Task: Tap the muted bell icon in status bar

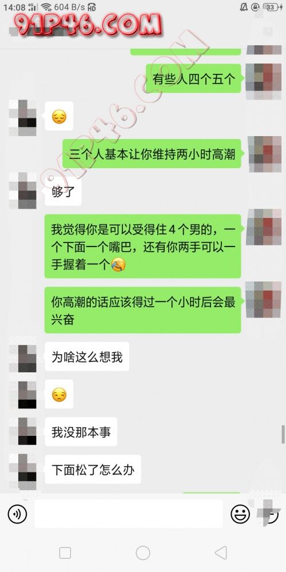Action: [x=244, y=7]
